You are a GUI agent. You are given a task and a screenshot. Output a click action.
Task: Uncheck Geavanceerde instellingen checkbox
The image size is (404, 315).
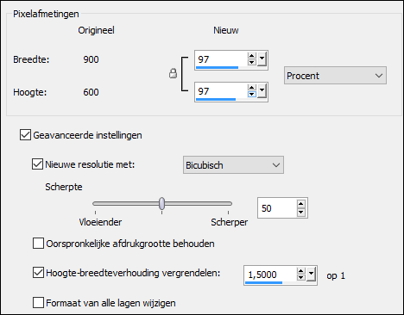25,135
